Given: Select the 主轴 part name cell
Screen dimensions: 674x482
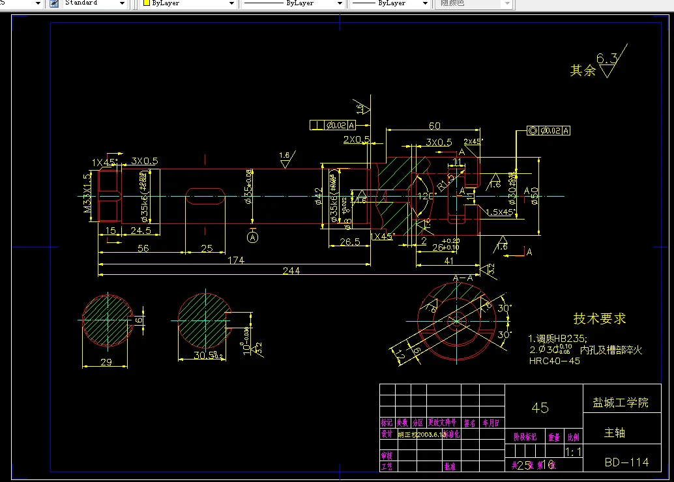Looking at the screenshot, I should [622, 429].
